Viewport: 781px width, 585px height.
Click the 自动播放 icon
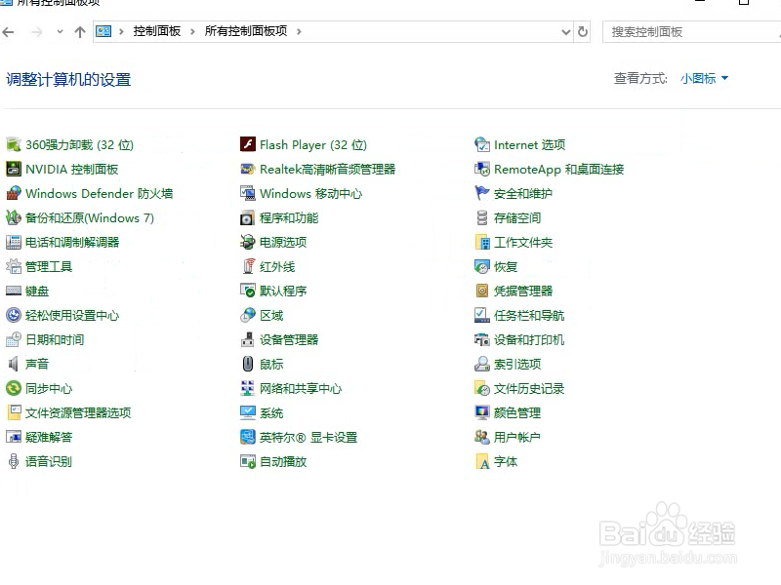(x=248, y=461)
